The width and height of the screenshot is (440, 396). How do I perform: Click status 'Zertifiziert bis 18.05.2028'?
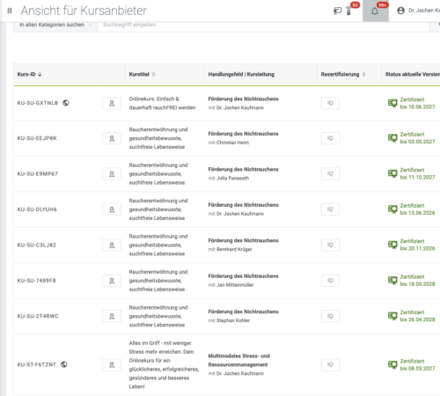pos(417,281)
